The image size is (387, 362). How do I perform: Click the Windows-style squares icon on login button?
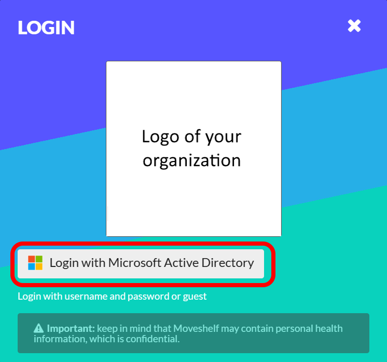coord(35,263)
